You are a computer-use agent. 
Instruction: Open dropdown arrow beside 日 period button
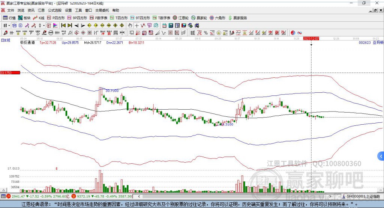(x=9, y=26)
